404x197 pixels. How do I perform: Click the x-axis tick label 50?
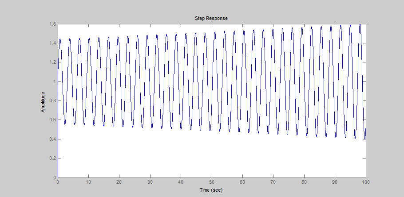pos(212,182)
